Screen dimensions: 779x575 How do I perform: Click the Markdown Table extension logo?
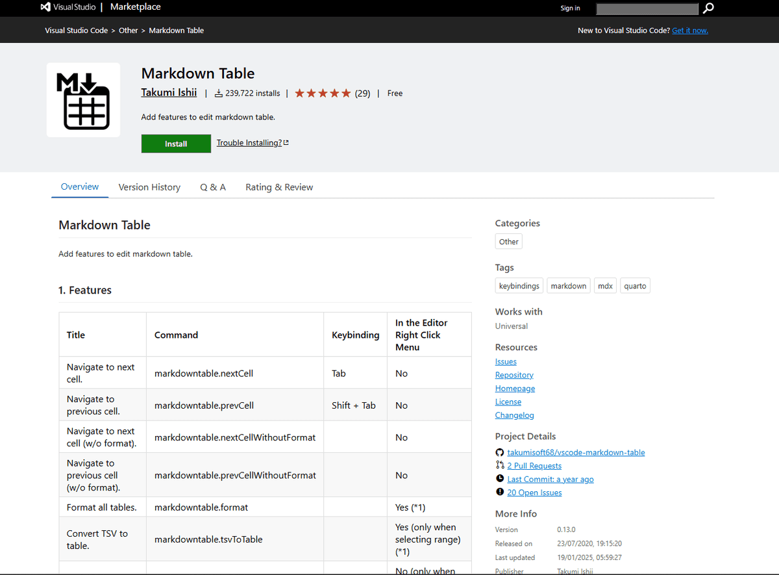(x=83, y=100)
